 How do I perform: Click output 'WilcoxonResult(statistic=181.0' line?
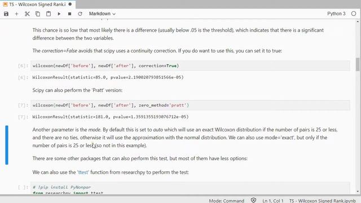click(111, 117)
